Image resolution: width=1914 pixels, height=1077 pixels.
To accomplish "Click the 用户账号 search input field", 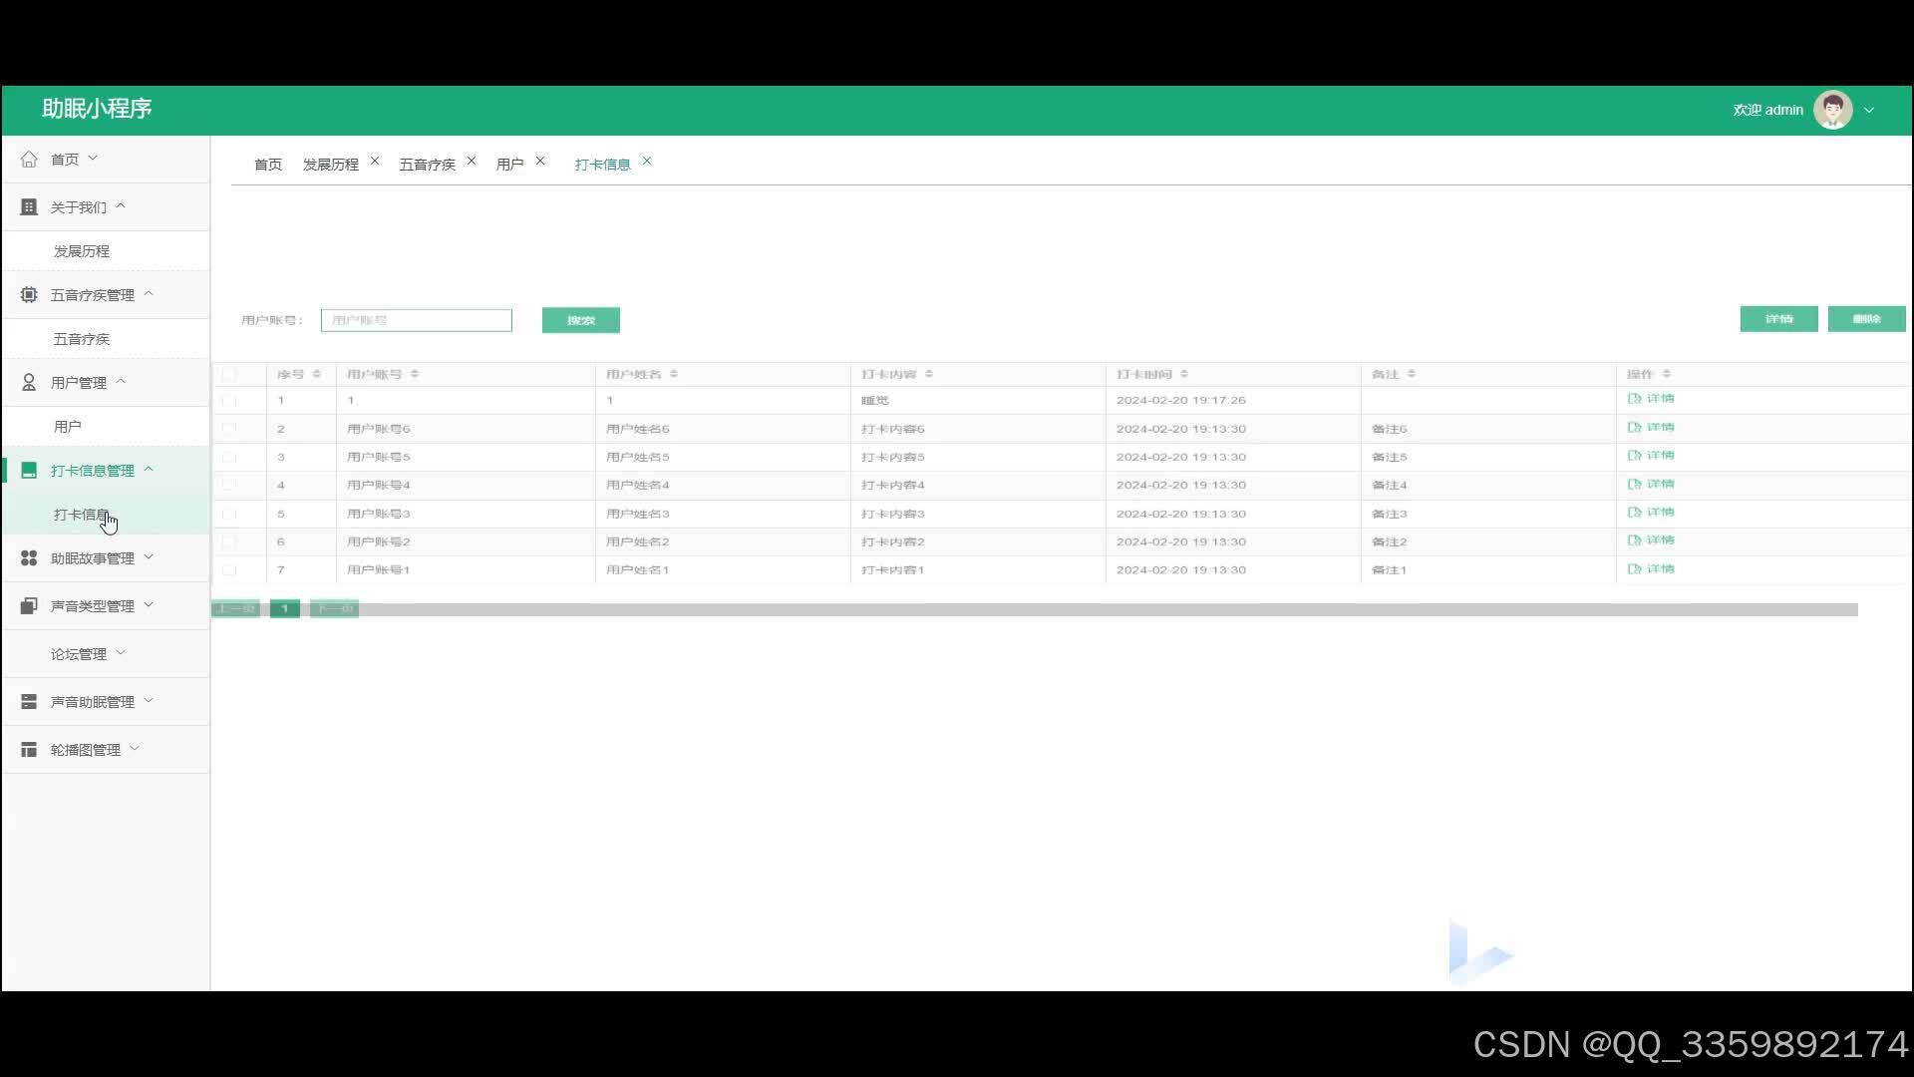I will pyautogui.click(x=417, y=320).
